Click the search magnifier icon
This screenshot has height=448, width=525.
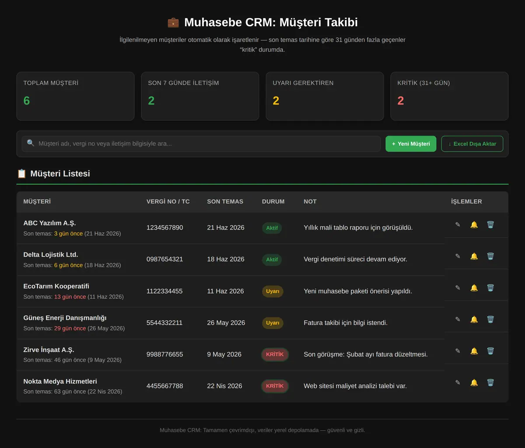point(31,143)
